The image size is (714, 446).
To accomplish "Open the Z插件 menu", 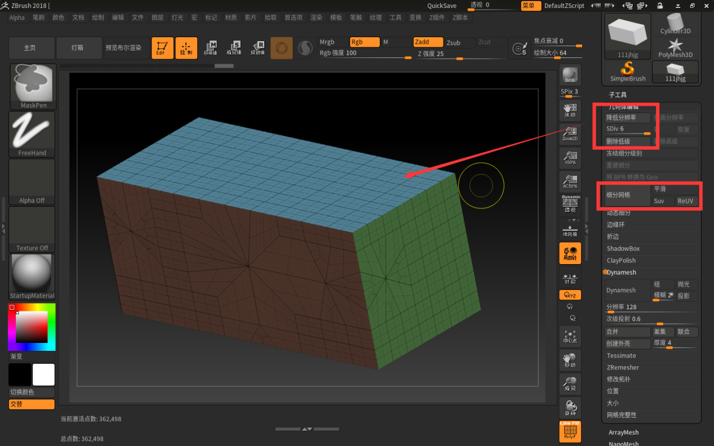I will (x=437, y=17).
